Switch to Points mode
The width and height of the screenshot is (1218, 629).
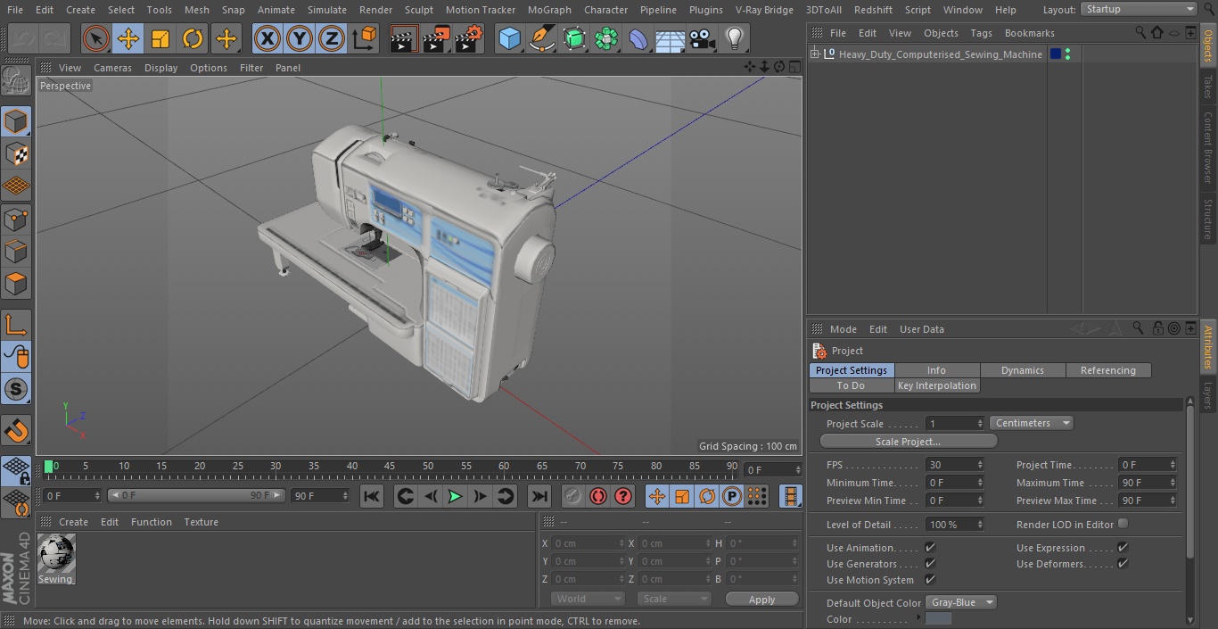(x=16, y=219)
